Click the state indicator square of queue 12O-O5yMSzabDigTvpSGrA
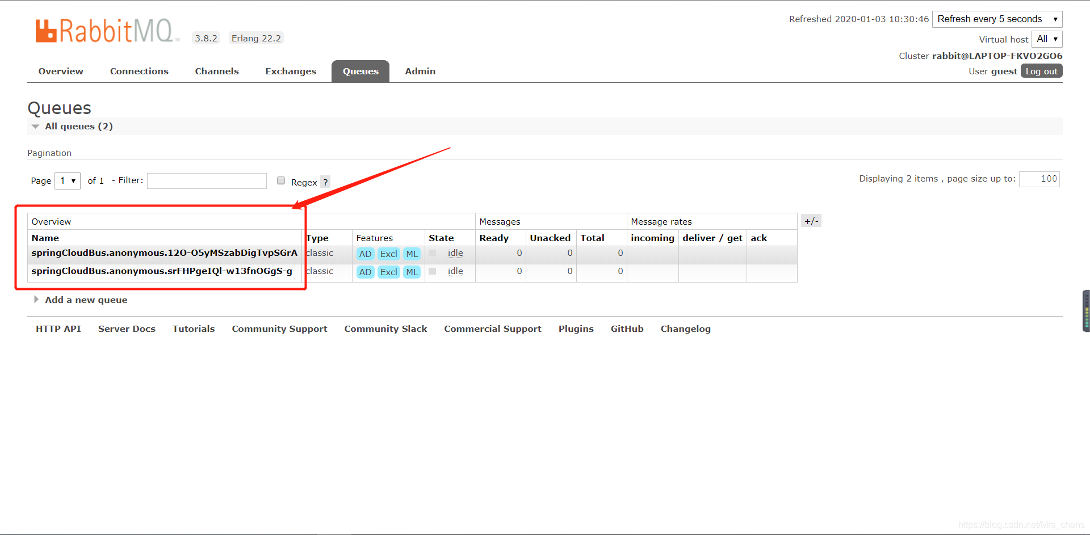This screenshot has height=535, width=1090. [x=433, y=253]
